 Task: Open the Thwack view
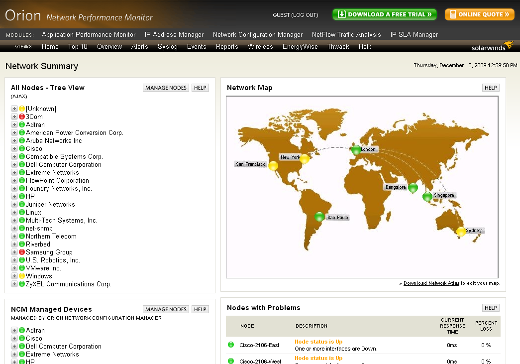[x=338, y=46]
